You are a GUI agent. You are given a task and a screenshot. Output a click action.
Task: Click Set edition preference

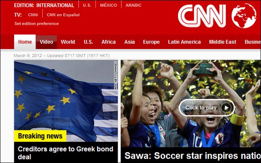click(37, 24)
